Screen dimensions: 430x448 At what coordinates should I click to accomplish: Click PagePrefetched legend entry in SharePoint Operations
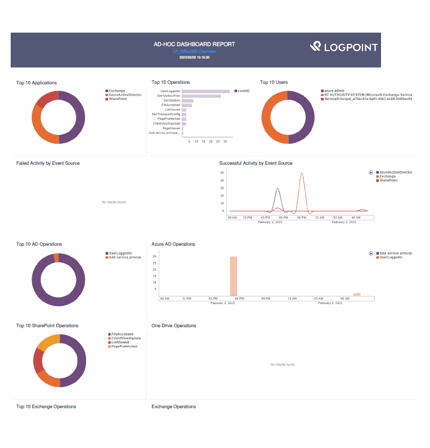pos(123,346)
